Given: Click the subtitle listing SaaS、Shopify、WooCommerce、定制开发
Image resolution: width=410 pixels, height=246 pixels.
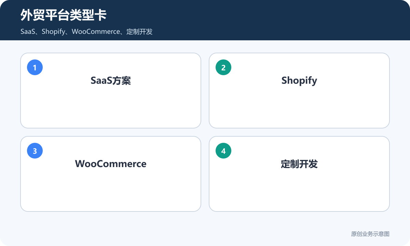Looking at the screenshot, I should pyautogui.click(x=86, y=32).
